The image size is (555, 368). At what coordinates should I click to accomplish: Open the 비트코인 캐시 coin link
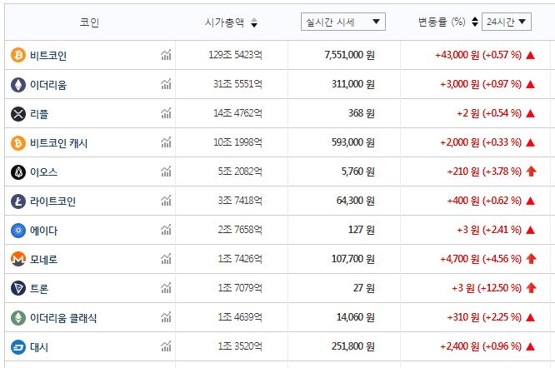coord(58,143)
